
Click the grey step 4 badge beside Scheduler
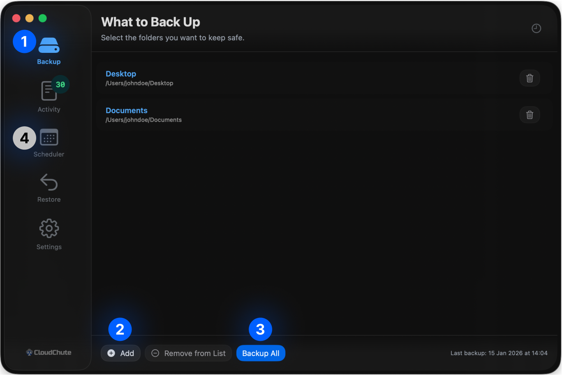(x=25, y=138)
